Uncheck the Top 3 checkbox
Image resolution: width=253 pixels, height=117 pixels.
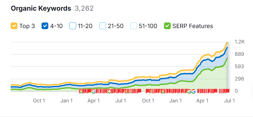tap(14, 26)
